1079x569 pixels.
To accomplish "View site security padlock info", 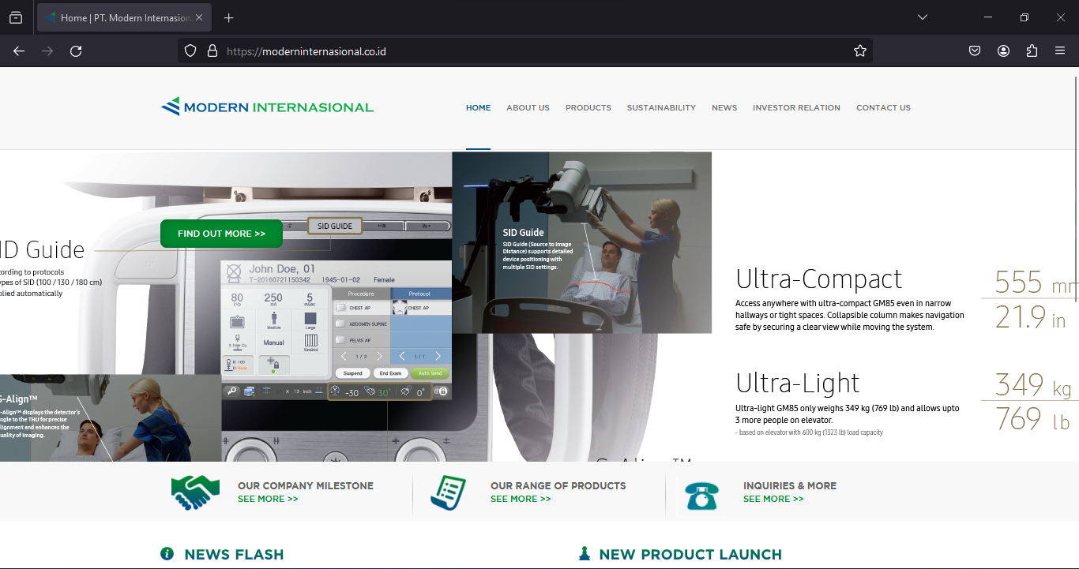I will tap(212, 51).
